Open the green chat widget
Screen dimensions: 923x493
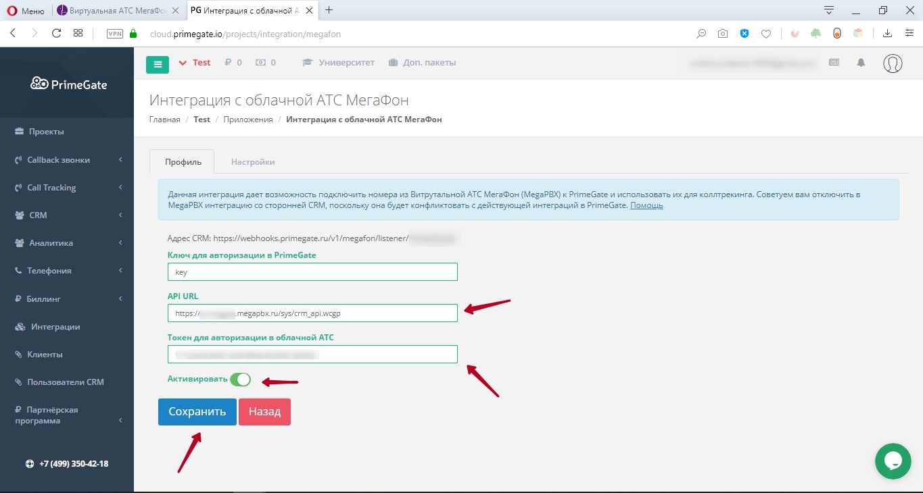point(893,461)
